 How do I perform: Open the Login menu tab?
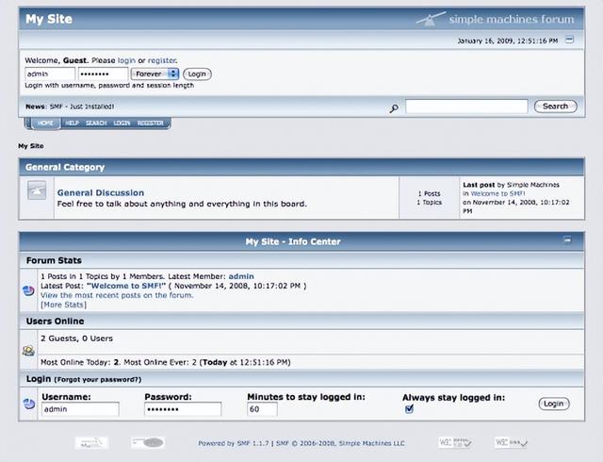coord(122,123)
